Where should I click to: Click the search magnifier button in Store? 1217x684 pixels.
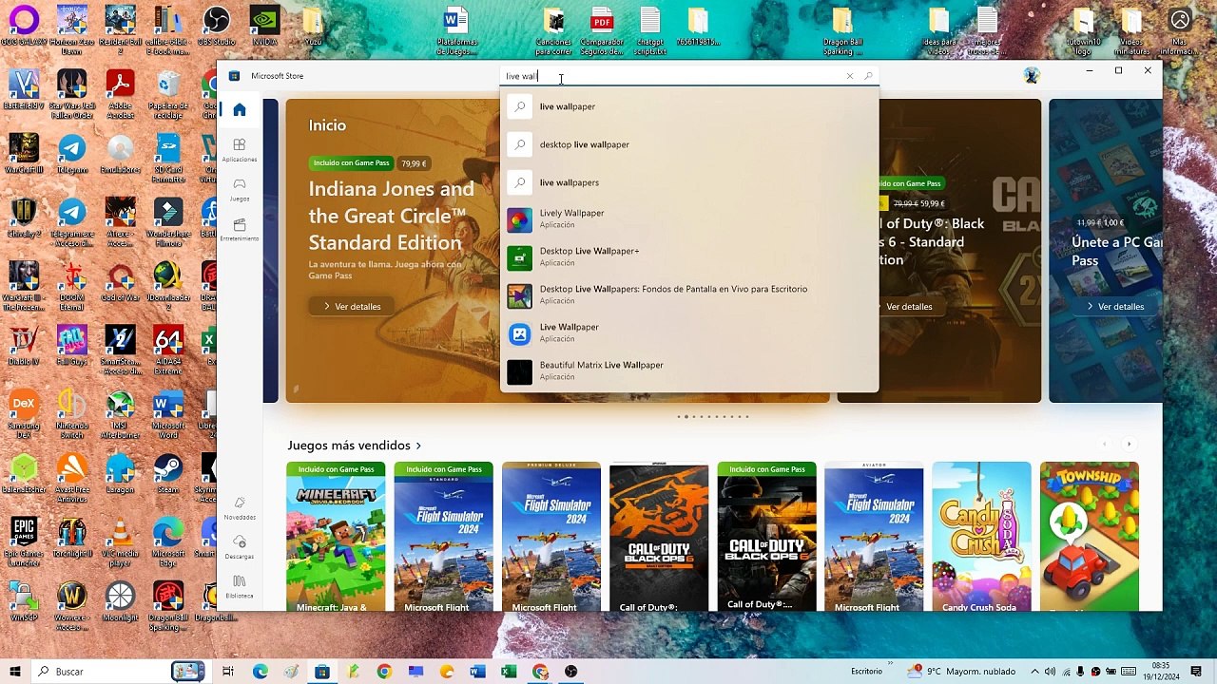coord(868,76)
